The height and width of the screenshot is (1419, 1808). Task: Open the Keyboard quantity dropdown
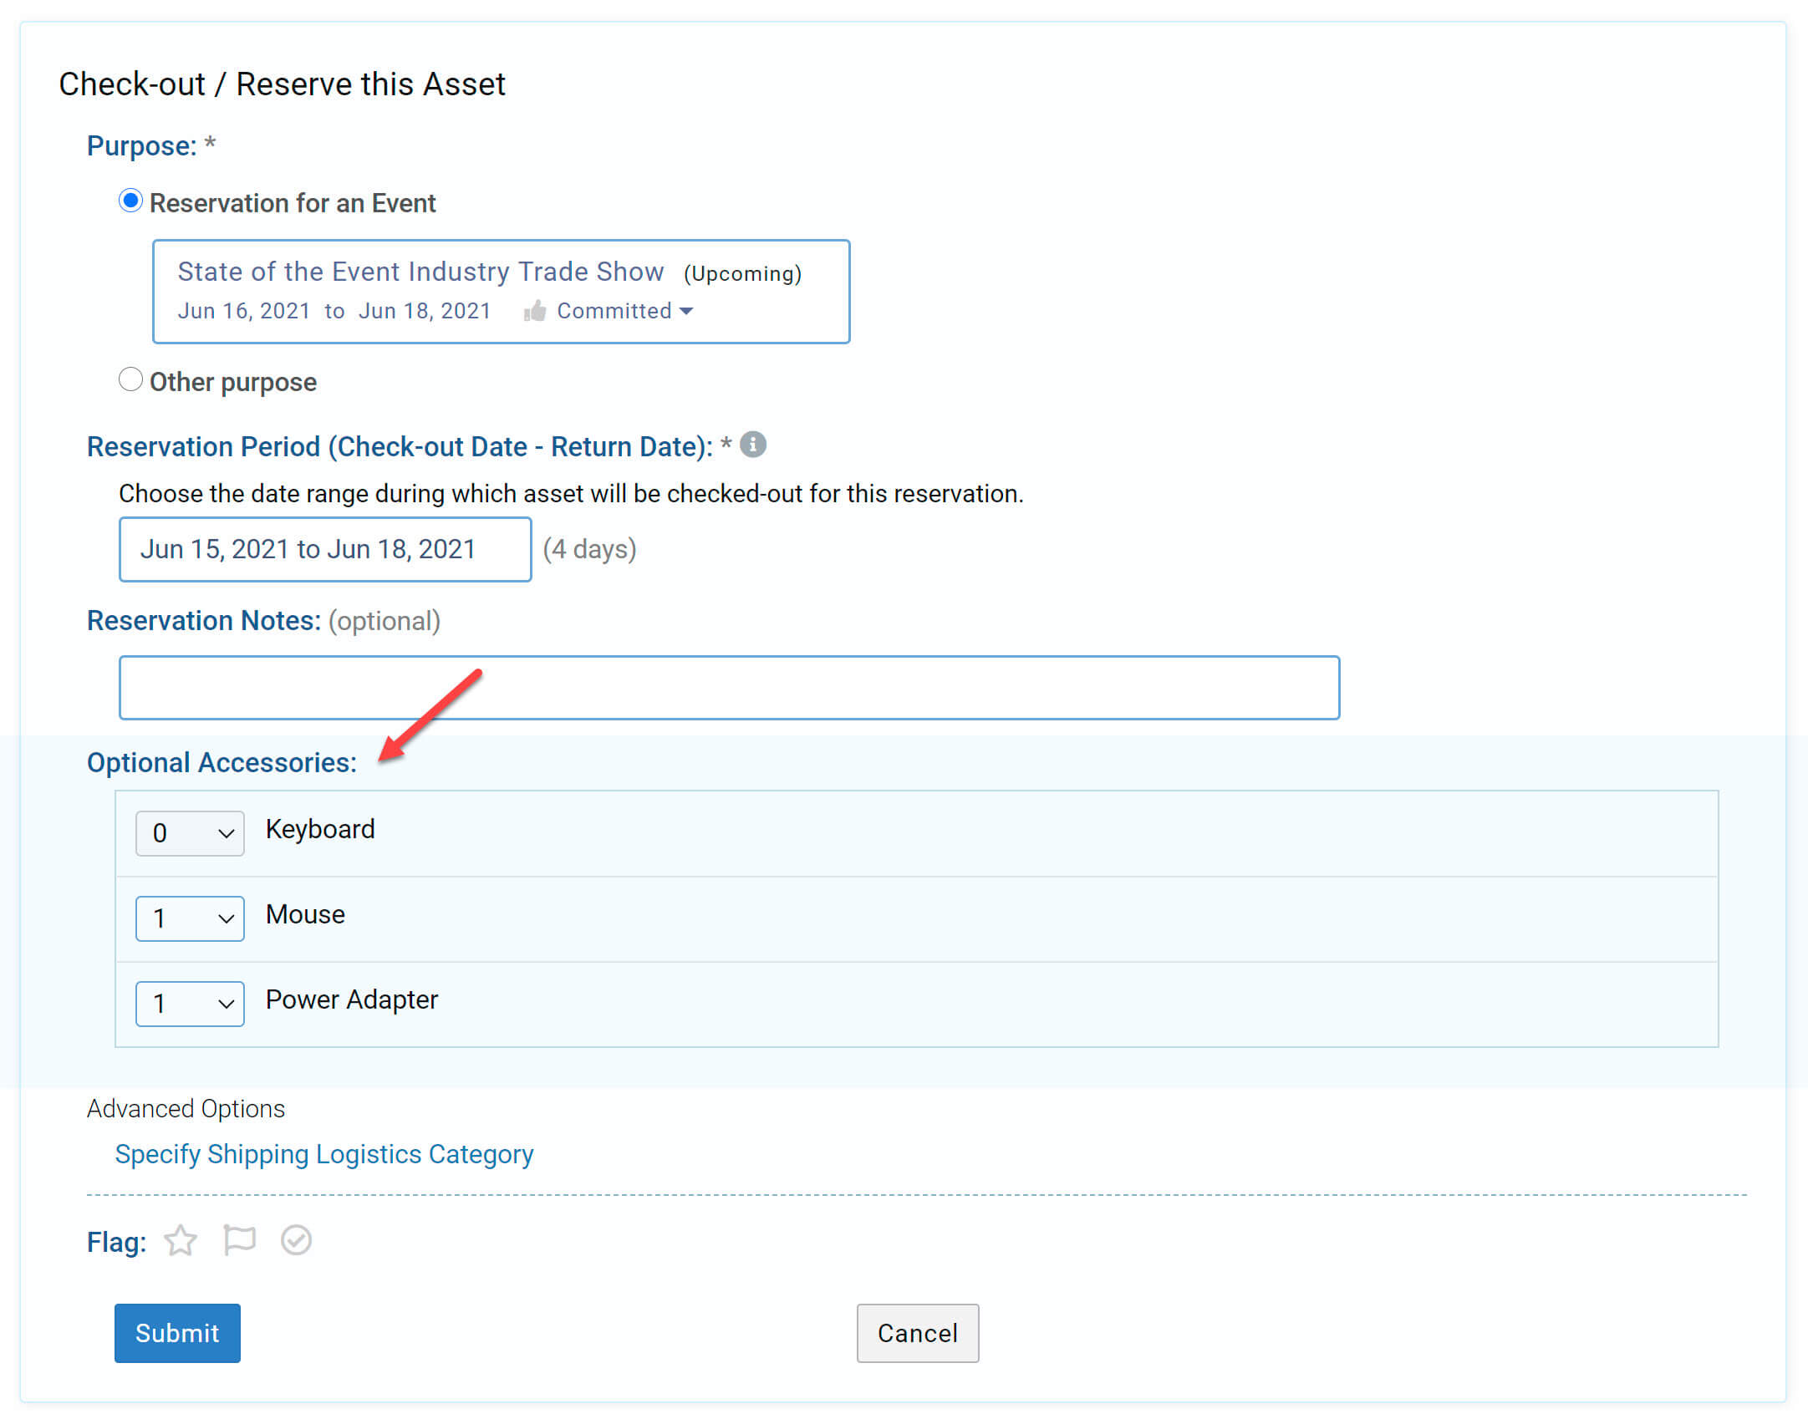coord(190,833)
